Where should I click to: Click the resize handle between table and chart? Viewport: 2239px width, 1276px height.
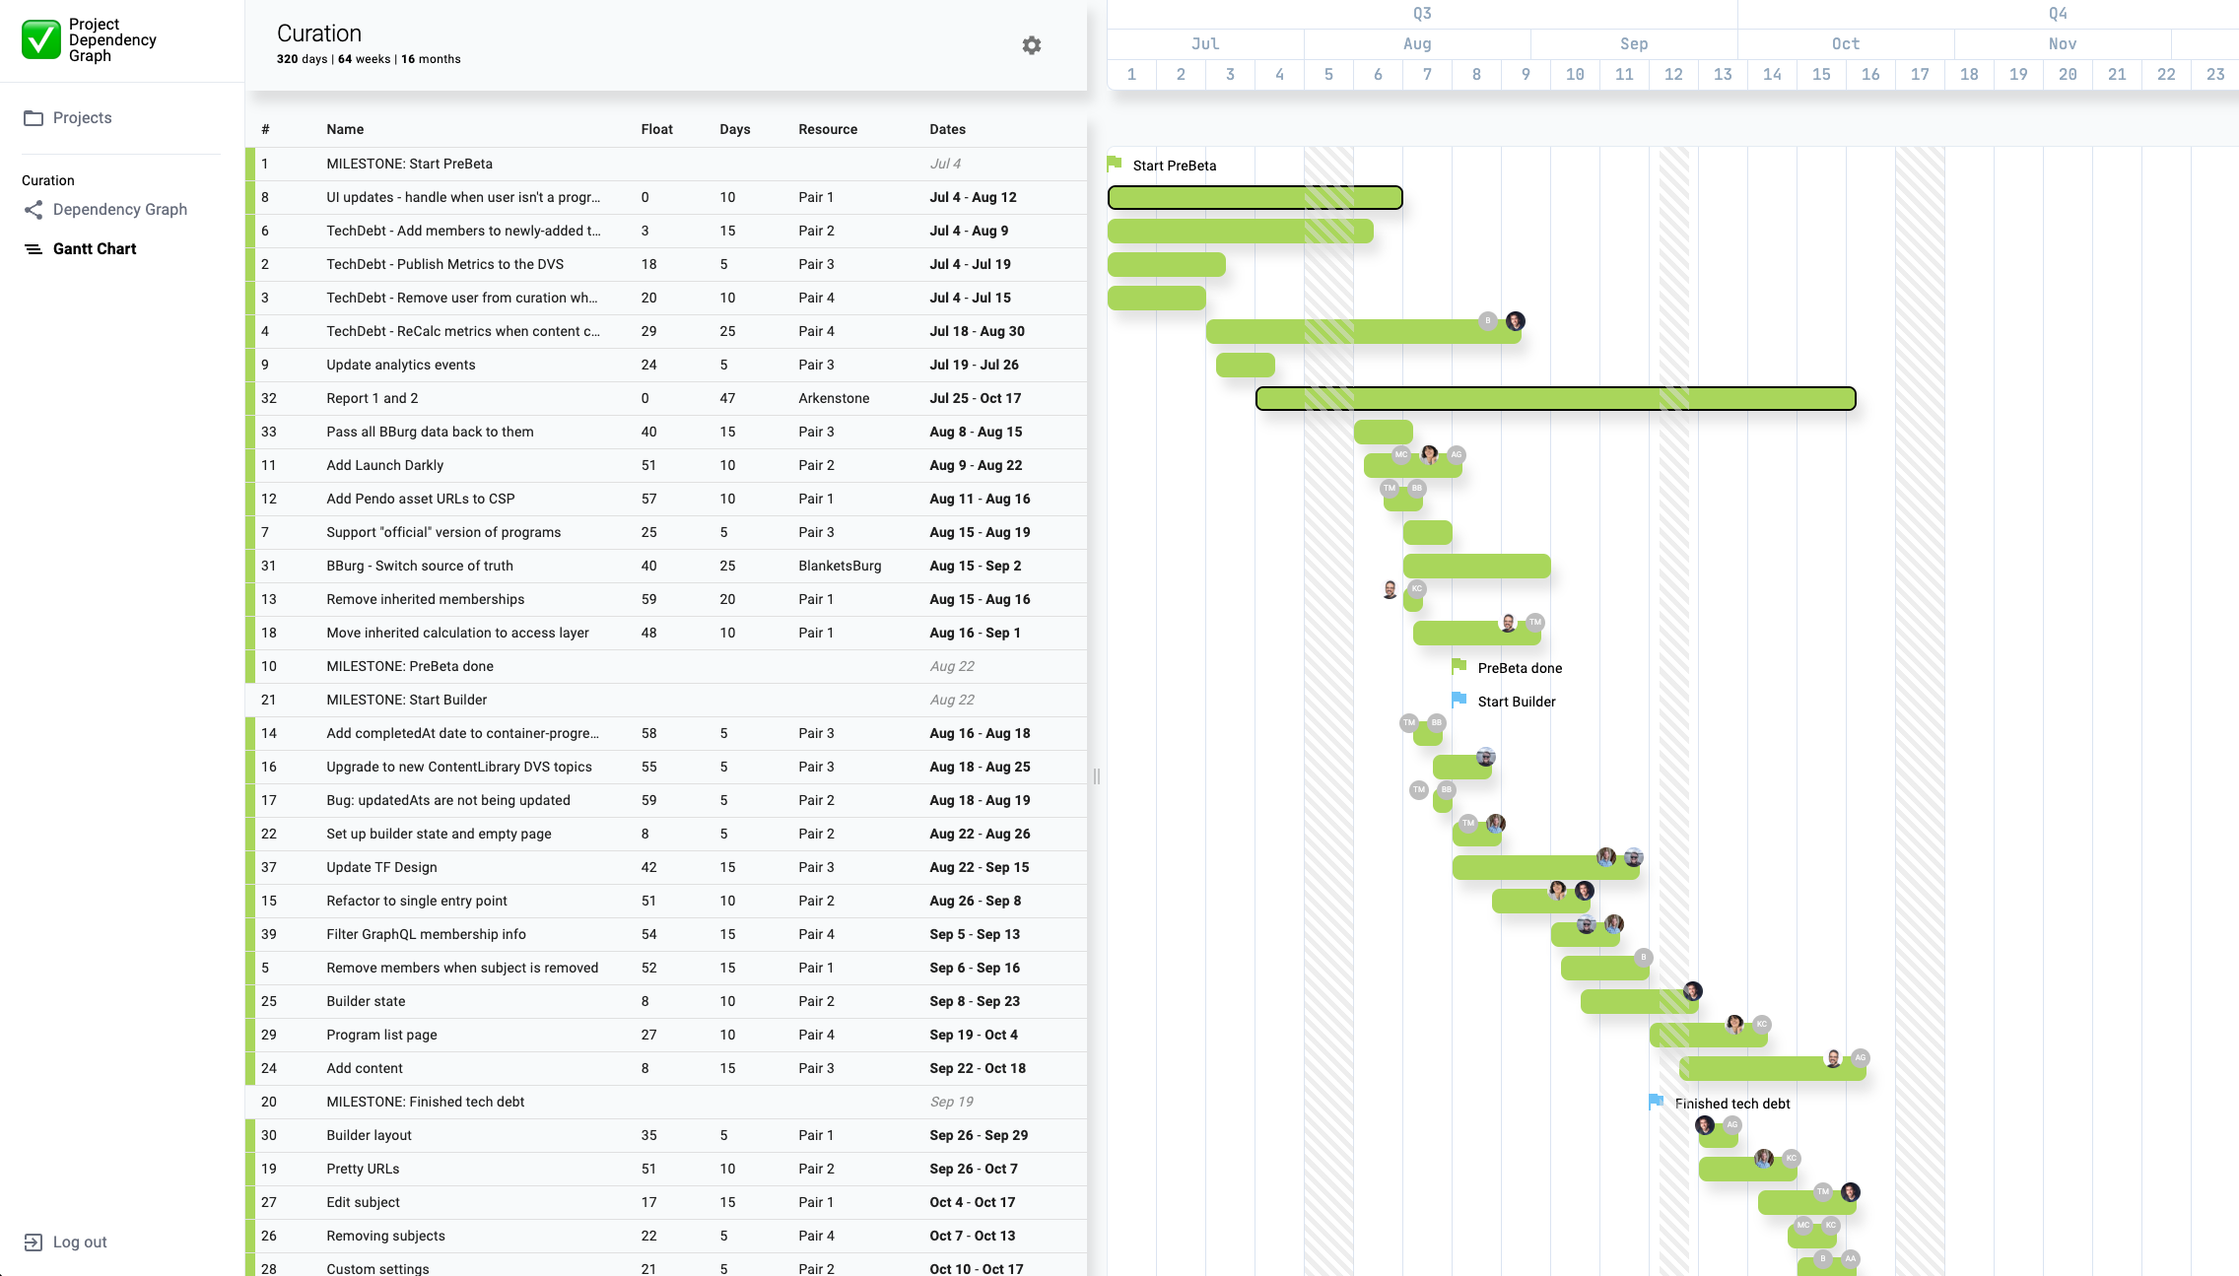tap(1096, 776)
